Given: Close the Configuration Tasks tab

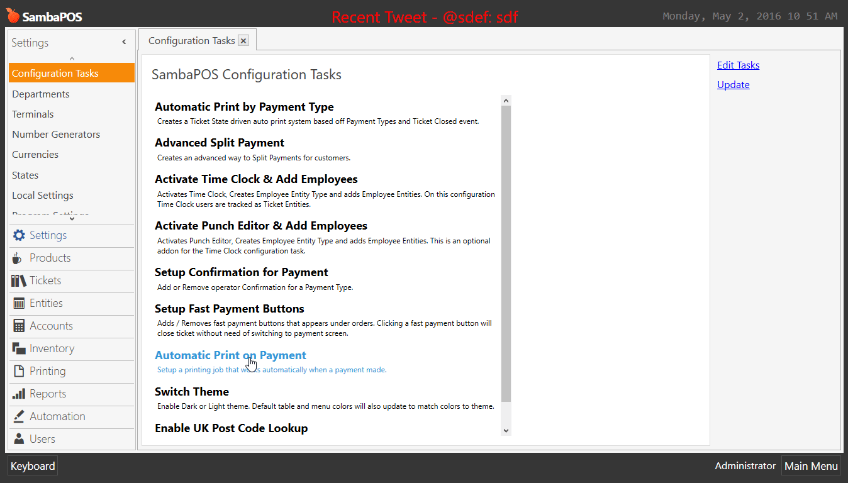Looking at the screenshot, I should click(x=243, y=41).
